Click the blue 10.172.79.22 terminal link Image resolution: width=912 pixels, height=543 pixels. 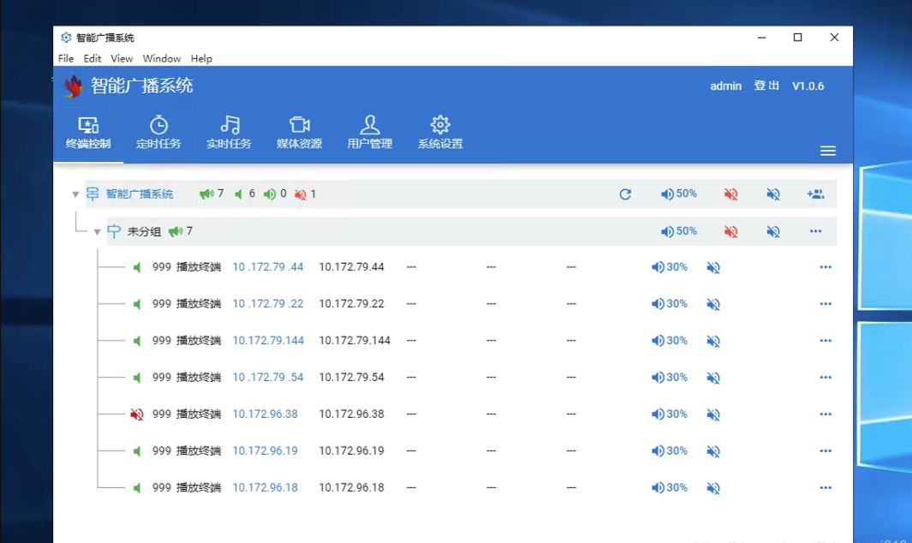click(x=267, y=304)
